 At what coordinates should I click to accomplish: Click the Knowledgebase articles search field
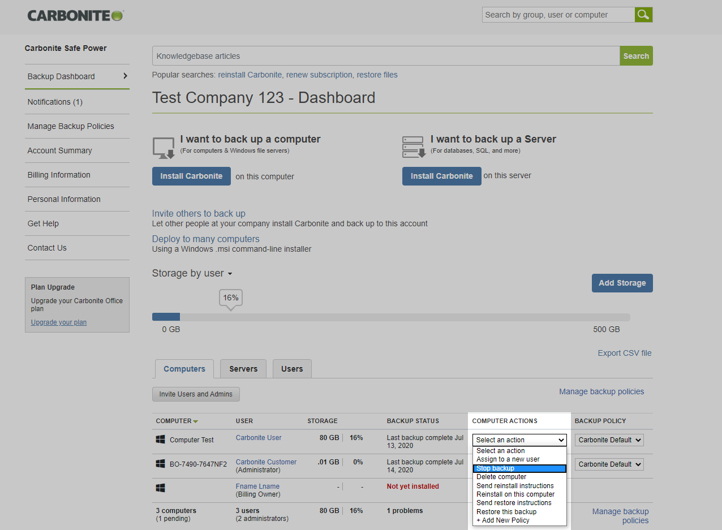coord(385,56)
